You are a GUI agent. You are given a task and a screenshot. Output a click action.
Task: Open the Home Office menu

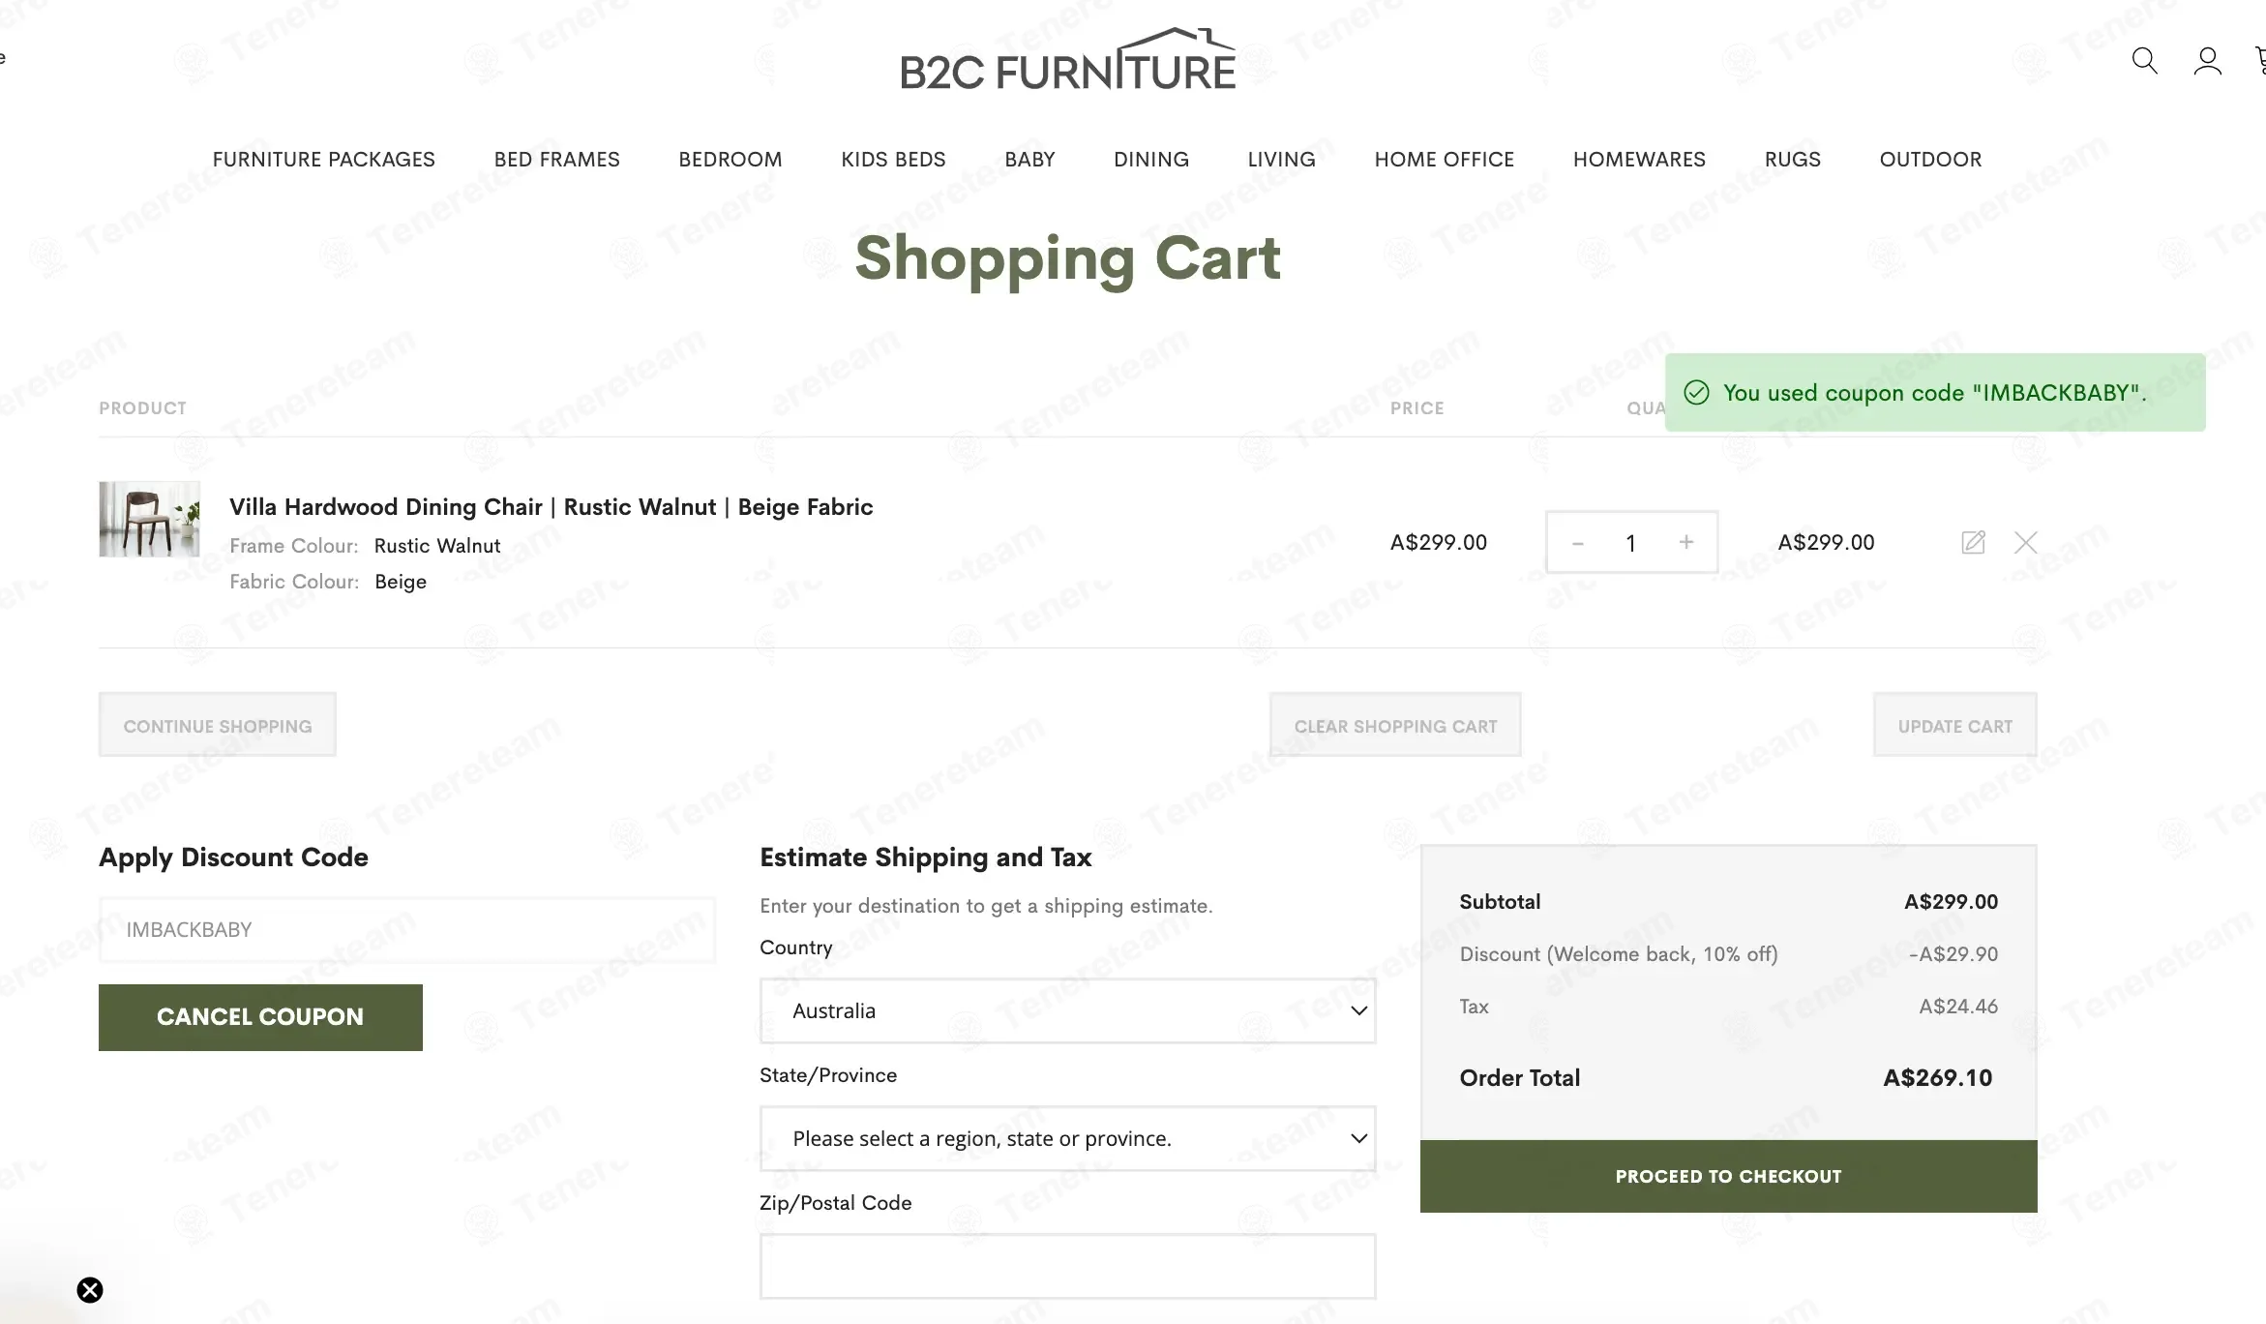(x=1445, y=160)
